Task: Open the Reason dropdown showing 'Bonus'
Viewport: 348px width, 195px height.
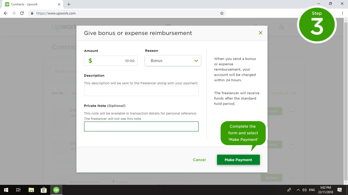Action: (x=173, y=61)
